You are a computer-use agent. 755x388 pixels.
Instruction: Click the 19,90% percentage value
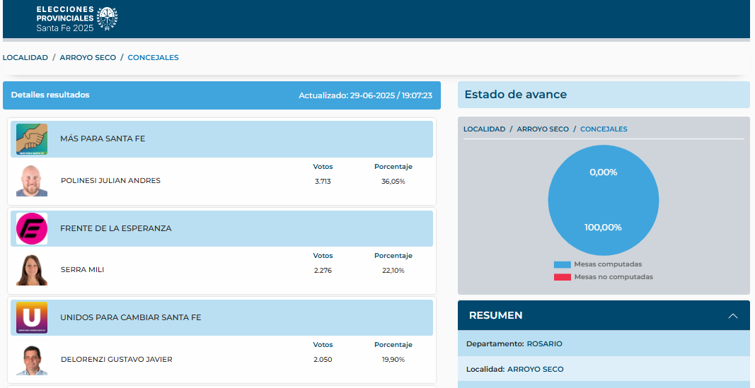pyautogui.click(x=393, y=360)
